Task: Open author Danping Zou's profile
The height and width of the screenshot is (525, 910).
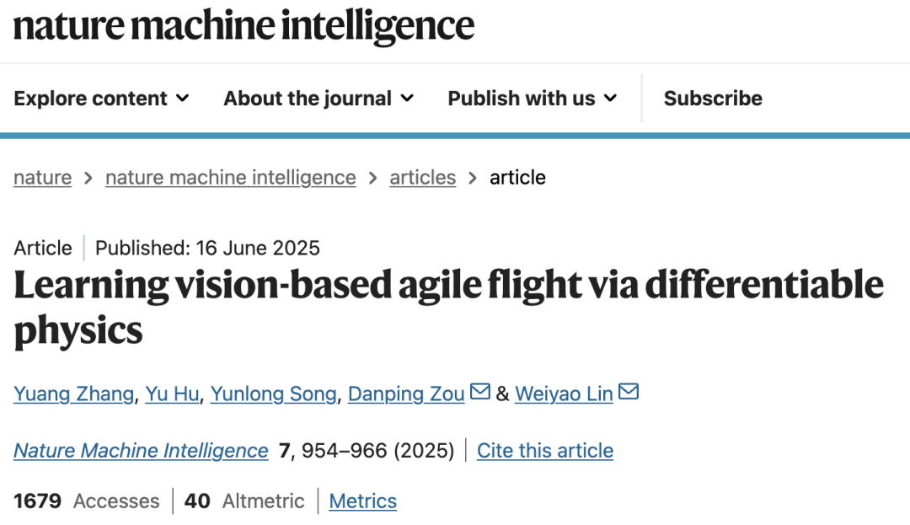Action: (406, 394)
